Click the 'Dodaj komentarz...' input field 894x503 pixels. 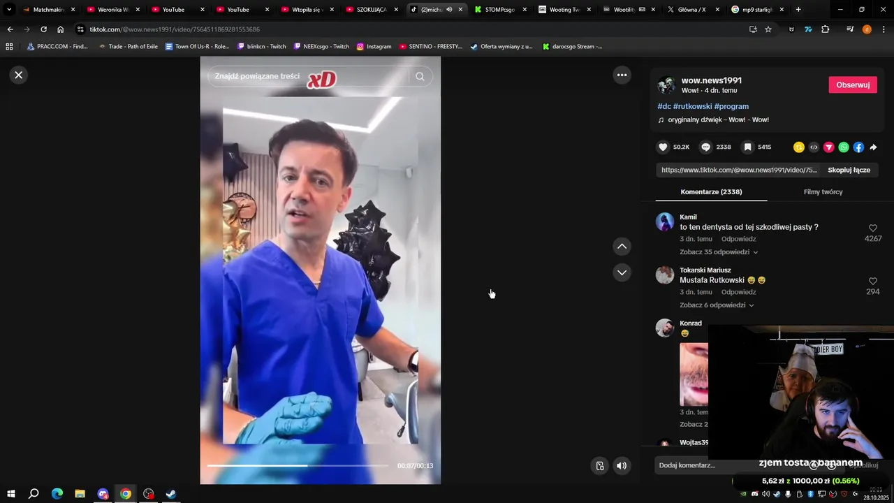(726, 465)
